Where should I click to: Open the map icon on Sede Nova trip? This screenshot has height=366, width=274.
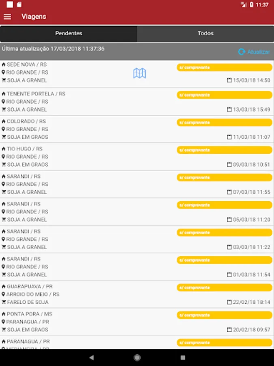coord(139,73)
